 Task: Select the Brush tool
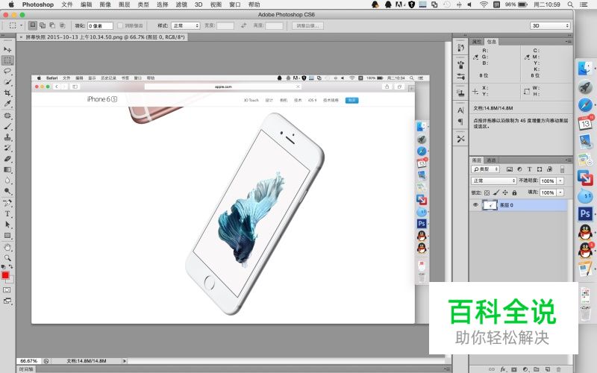point(7,126)
